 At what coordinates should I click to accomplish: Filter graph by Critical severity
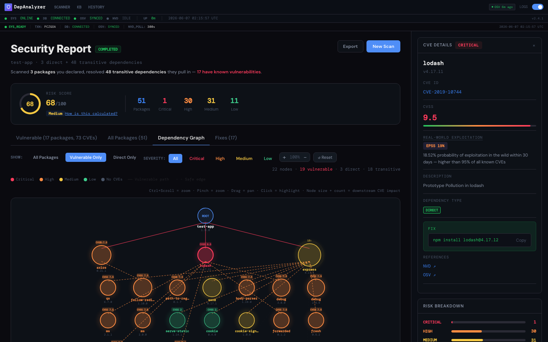(x=197, y=158)
